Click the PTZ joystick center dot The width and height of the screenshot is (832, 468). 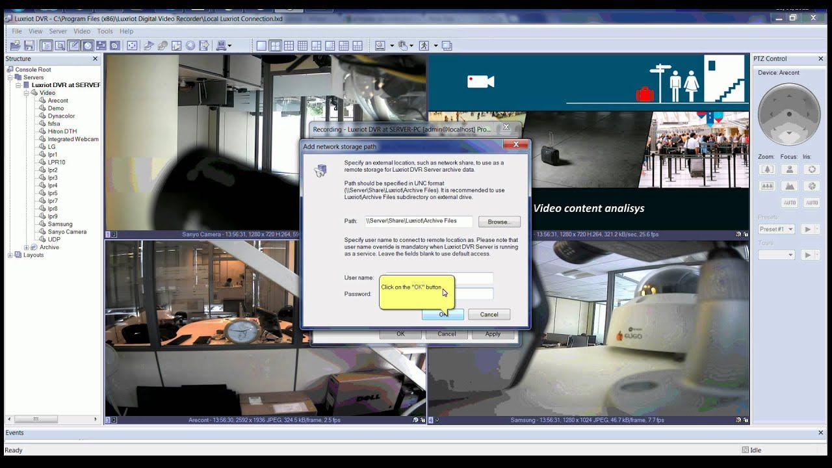coord(790,114)
